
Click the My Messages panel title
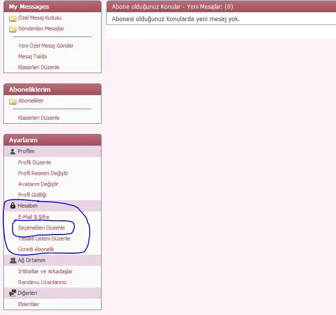pyautogui.click(x=29, y=7)
